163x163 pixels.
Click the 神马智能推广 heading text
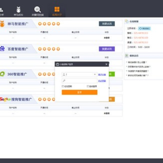coord(18,24)
